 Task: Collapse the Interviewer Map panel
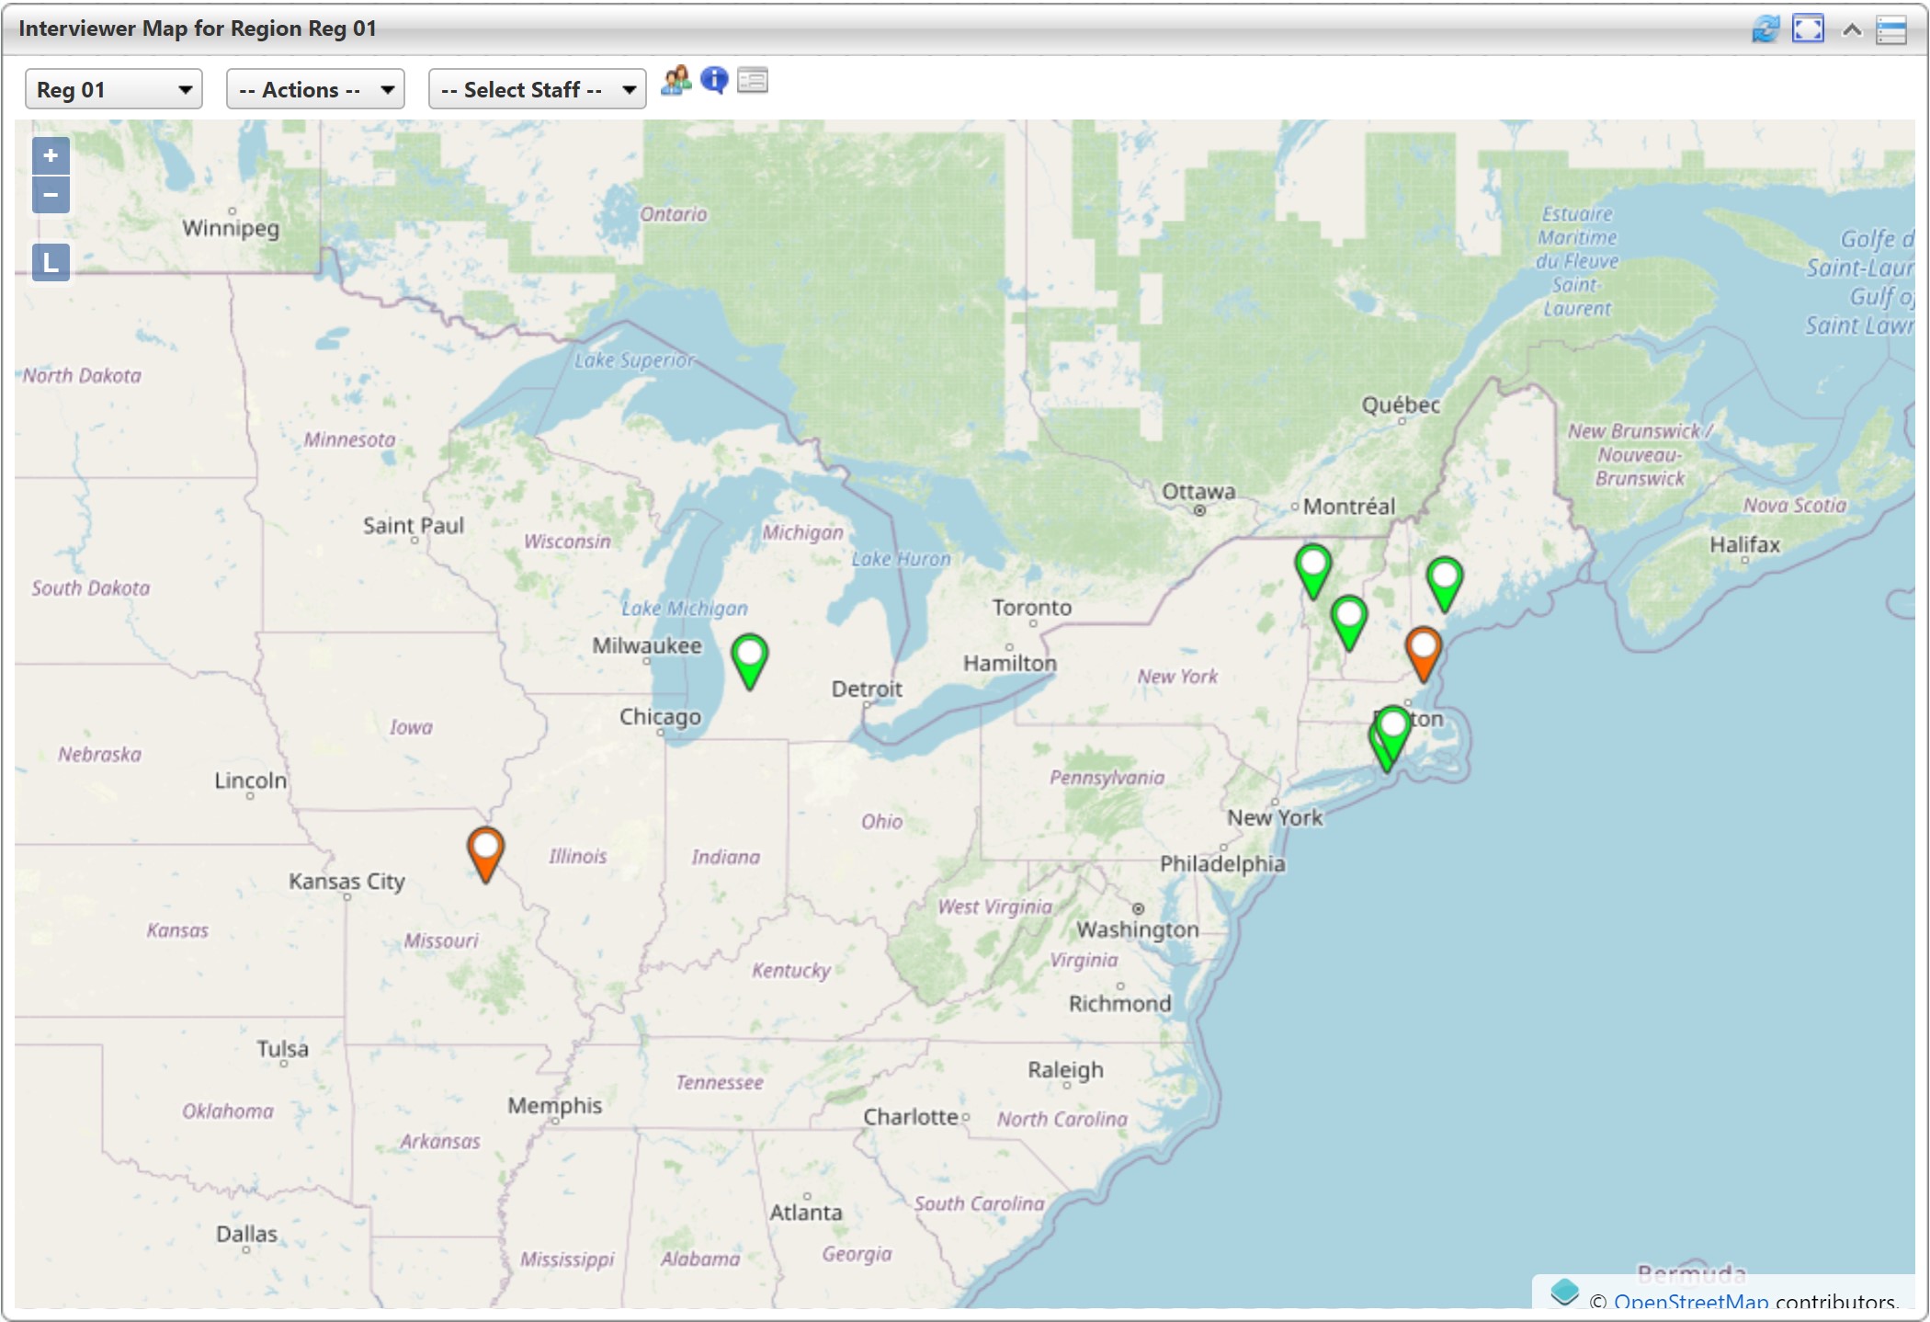pos(1852,30)
